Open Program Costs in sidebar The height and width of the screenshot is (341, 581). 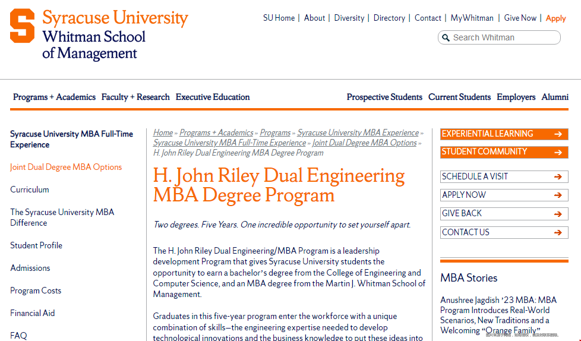pyautogui.click(x=36, y=291)
